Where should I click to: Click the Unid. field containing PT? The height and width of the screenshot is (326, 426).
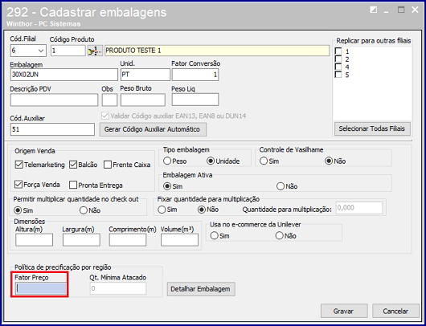[x=145, y=75]
